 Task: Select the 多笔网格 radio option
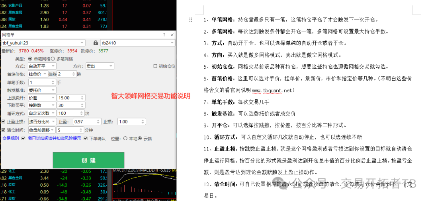point(53,59)
